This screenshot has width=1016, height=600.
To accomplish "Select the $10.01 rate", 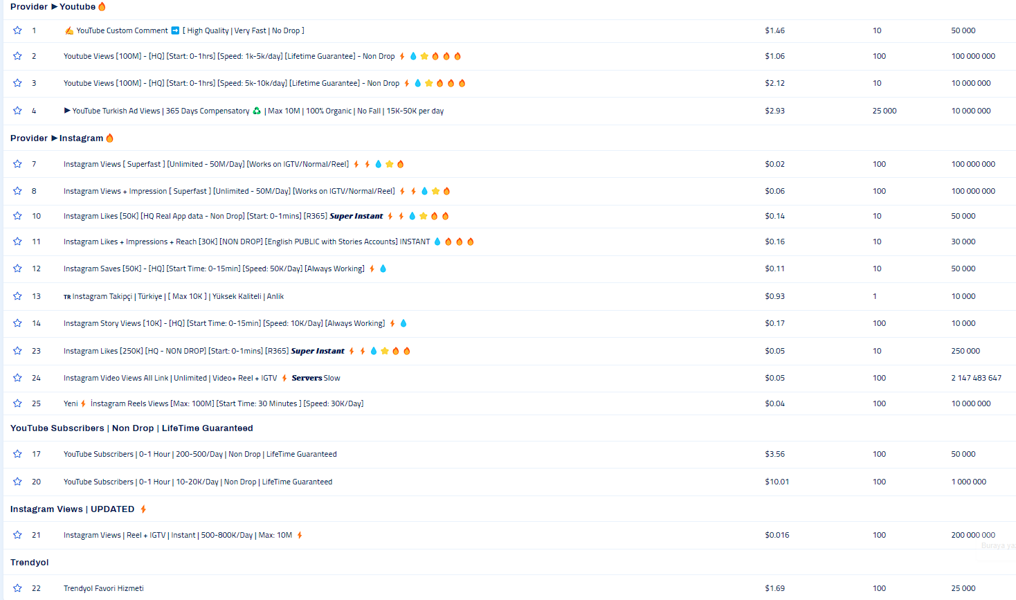I will pos(777,482).
